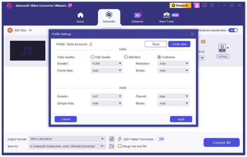Click the MP4 output format icon
Image resolution: width=247 pixels, height=157 pixels.
(222, 48)
